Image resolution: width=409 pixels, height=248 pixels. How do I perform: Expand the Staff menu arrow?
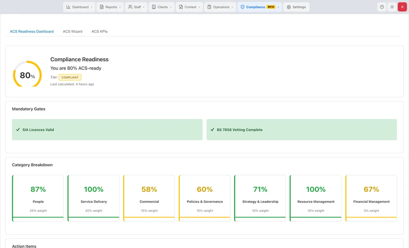(144, 7)
